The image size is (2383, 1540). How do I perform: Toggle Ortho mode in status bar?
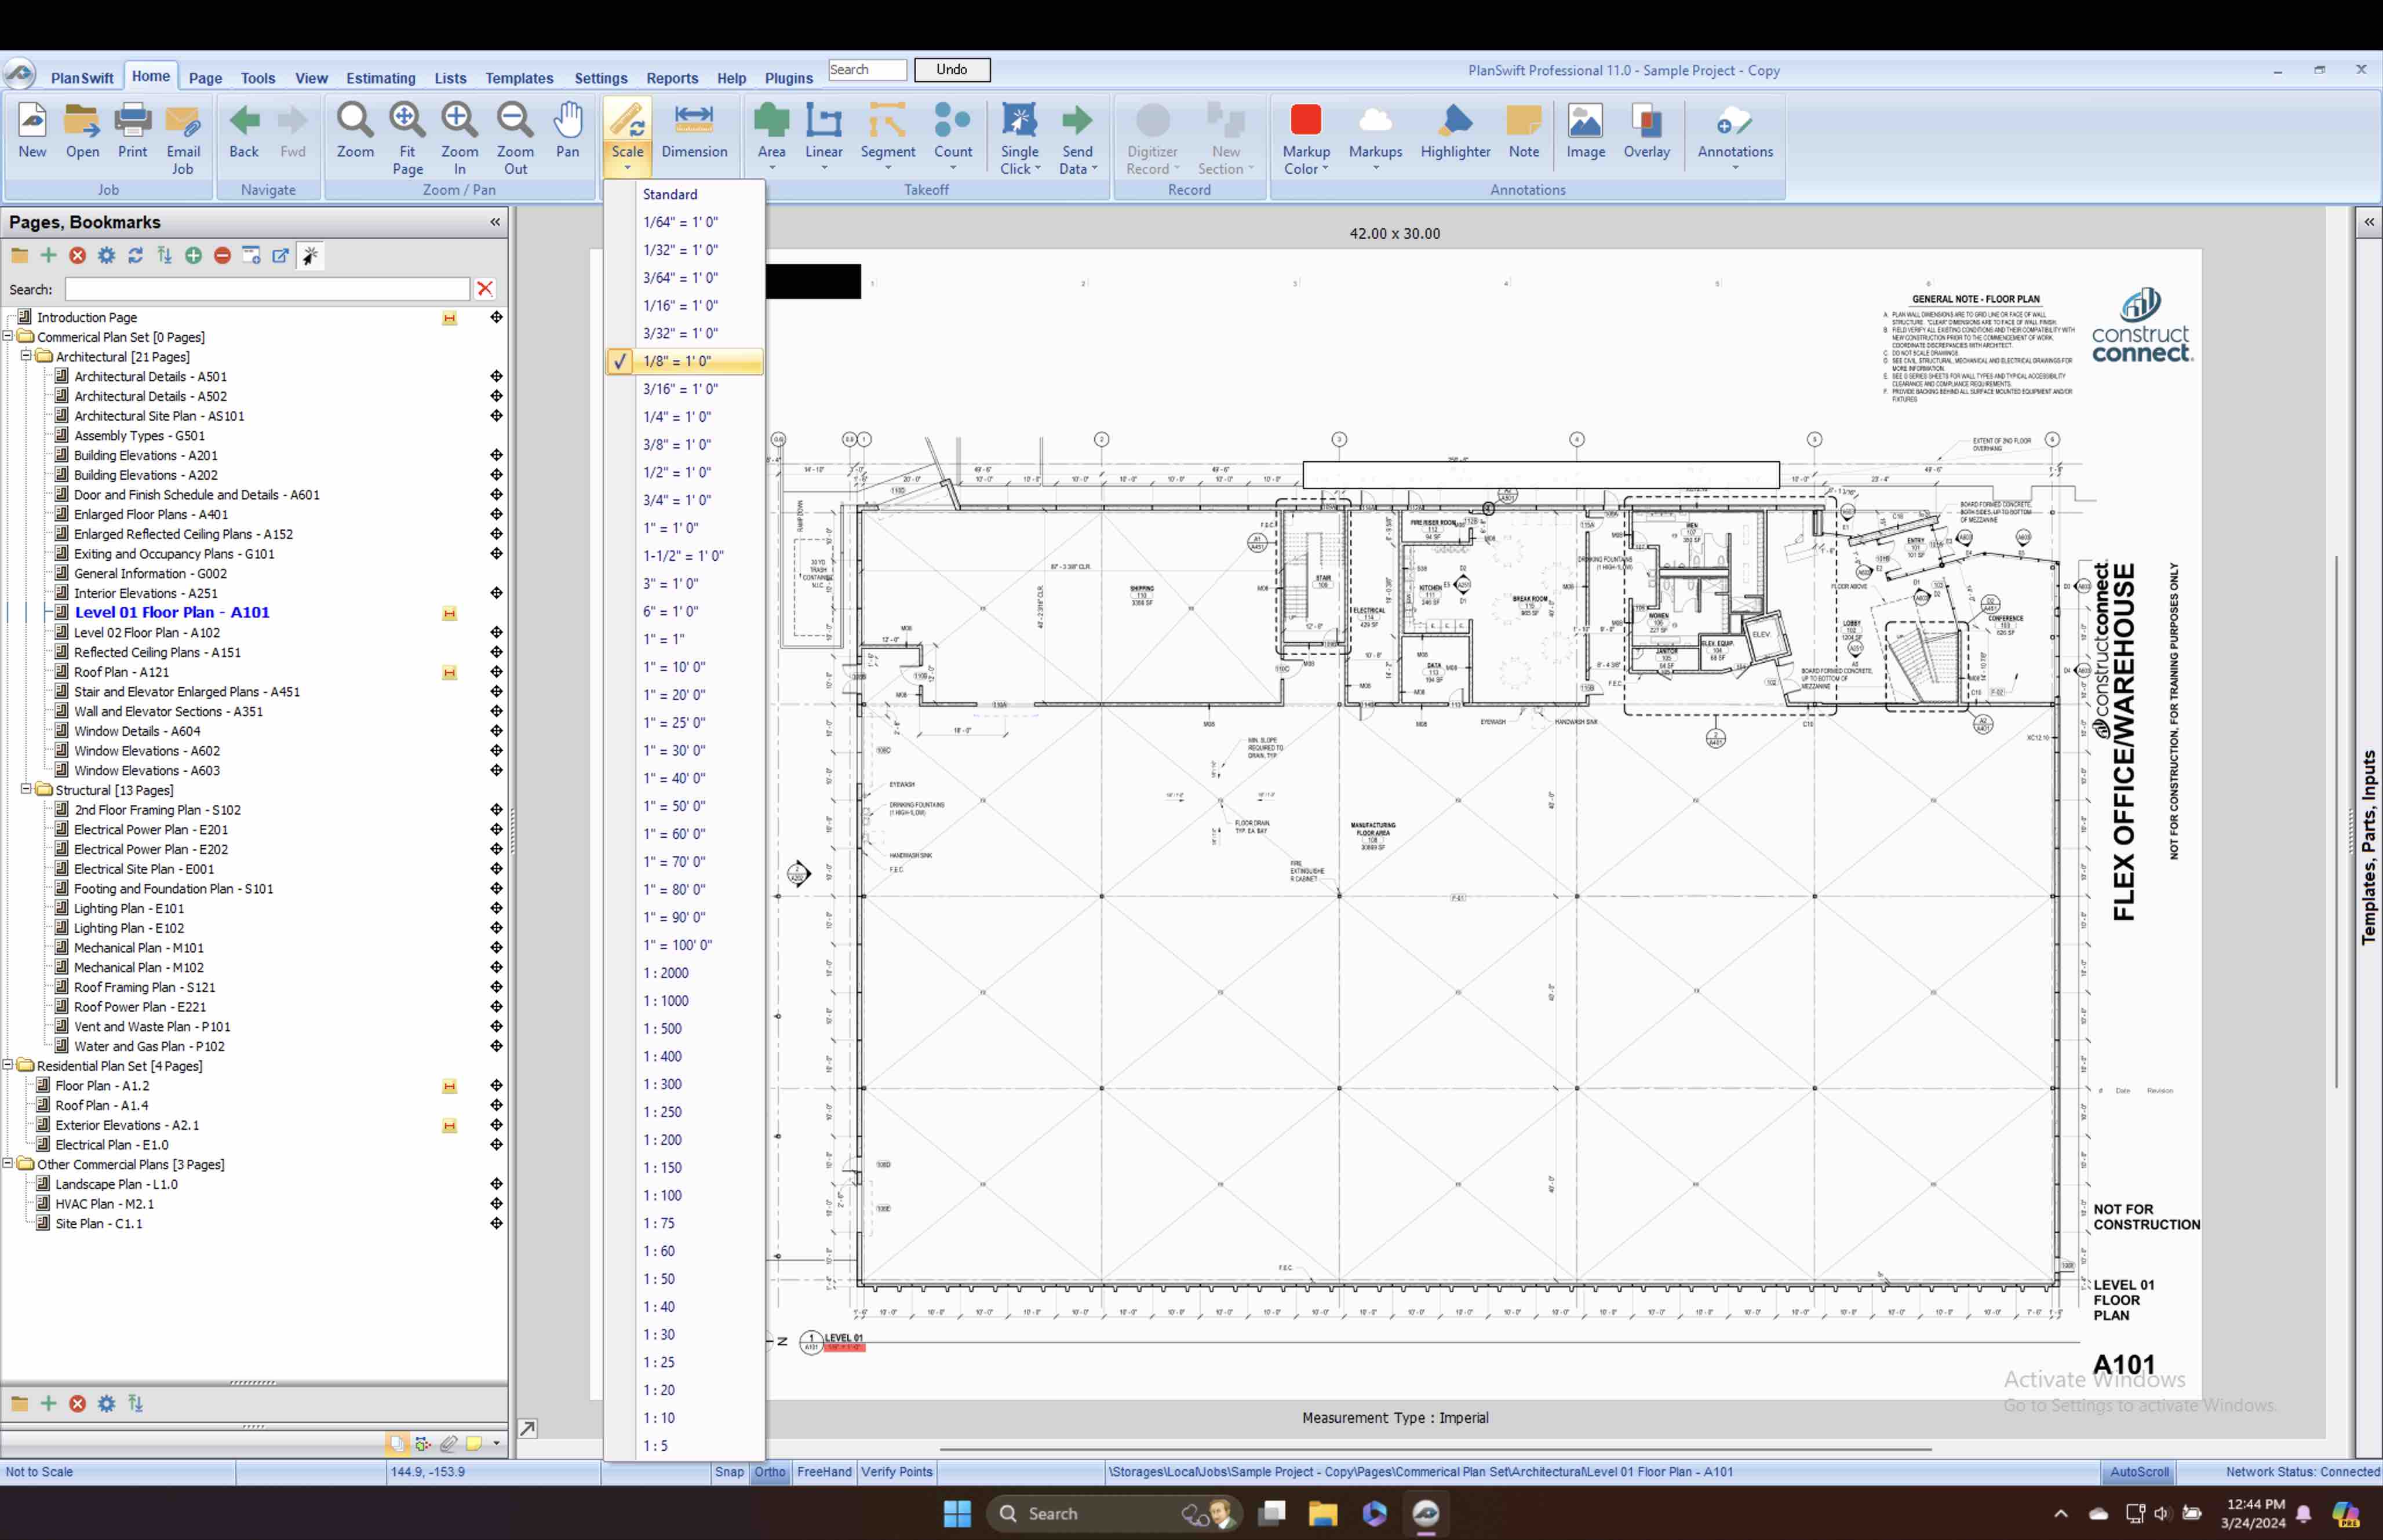click(x=769, y=1472)
